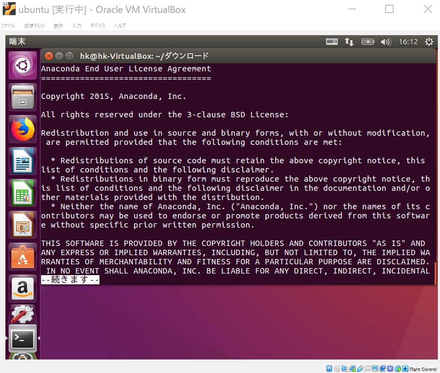Click the line Copyright 2015, Anaconda, Inc.
This screenshot has width=440, height=373.
click(114, 96)
